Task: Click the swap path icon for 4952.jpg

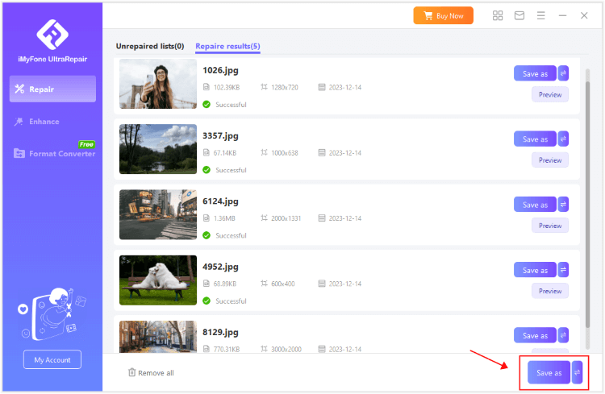Action: pyautogui.click(x=563, y=270)
